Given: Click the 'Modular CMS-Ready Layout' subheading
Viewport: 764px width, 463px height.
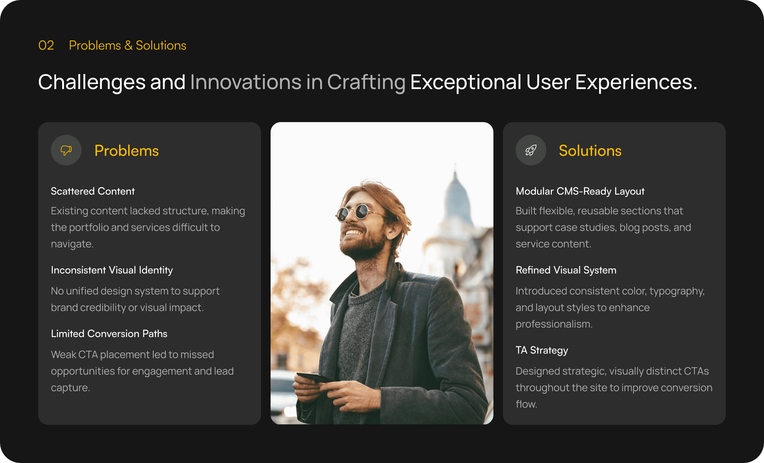Looking at the screenshot, I should [580, 191].
